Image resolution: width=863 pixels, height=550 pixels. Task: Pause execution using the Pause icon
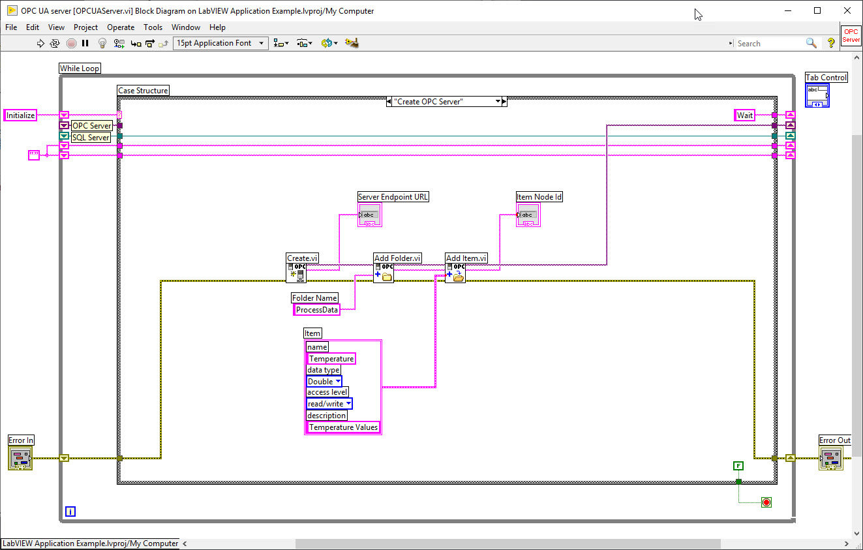tap(85, 43)
